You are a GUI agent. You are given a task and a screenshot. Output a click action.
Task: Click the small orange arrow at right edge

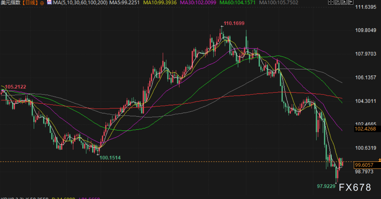point(379,160)
